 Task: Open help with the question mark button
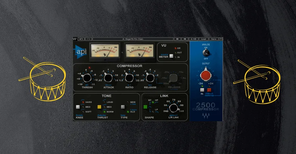click(x=220, y=39)
